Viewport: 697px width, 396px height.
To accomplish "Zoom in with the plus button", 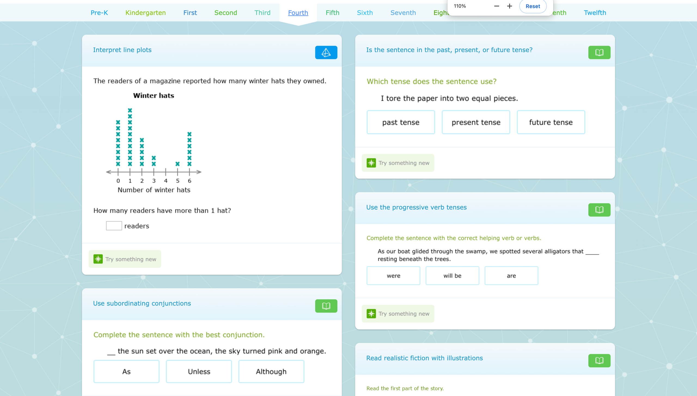I will tap(509, 6).
